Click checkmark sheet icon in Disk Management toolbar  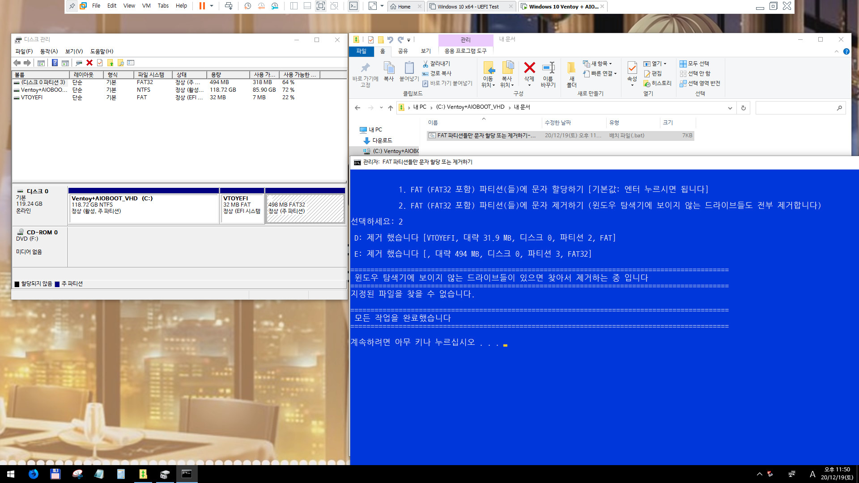100,63
